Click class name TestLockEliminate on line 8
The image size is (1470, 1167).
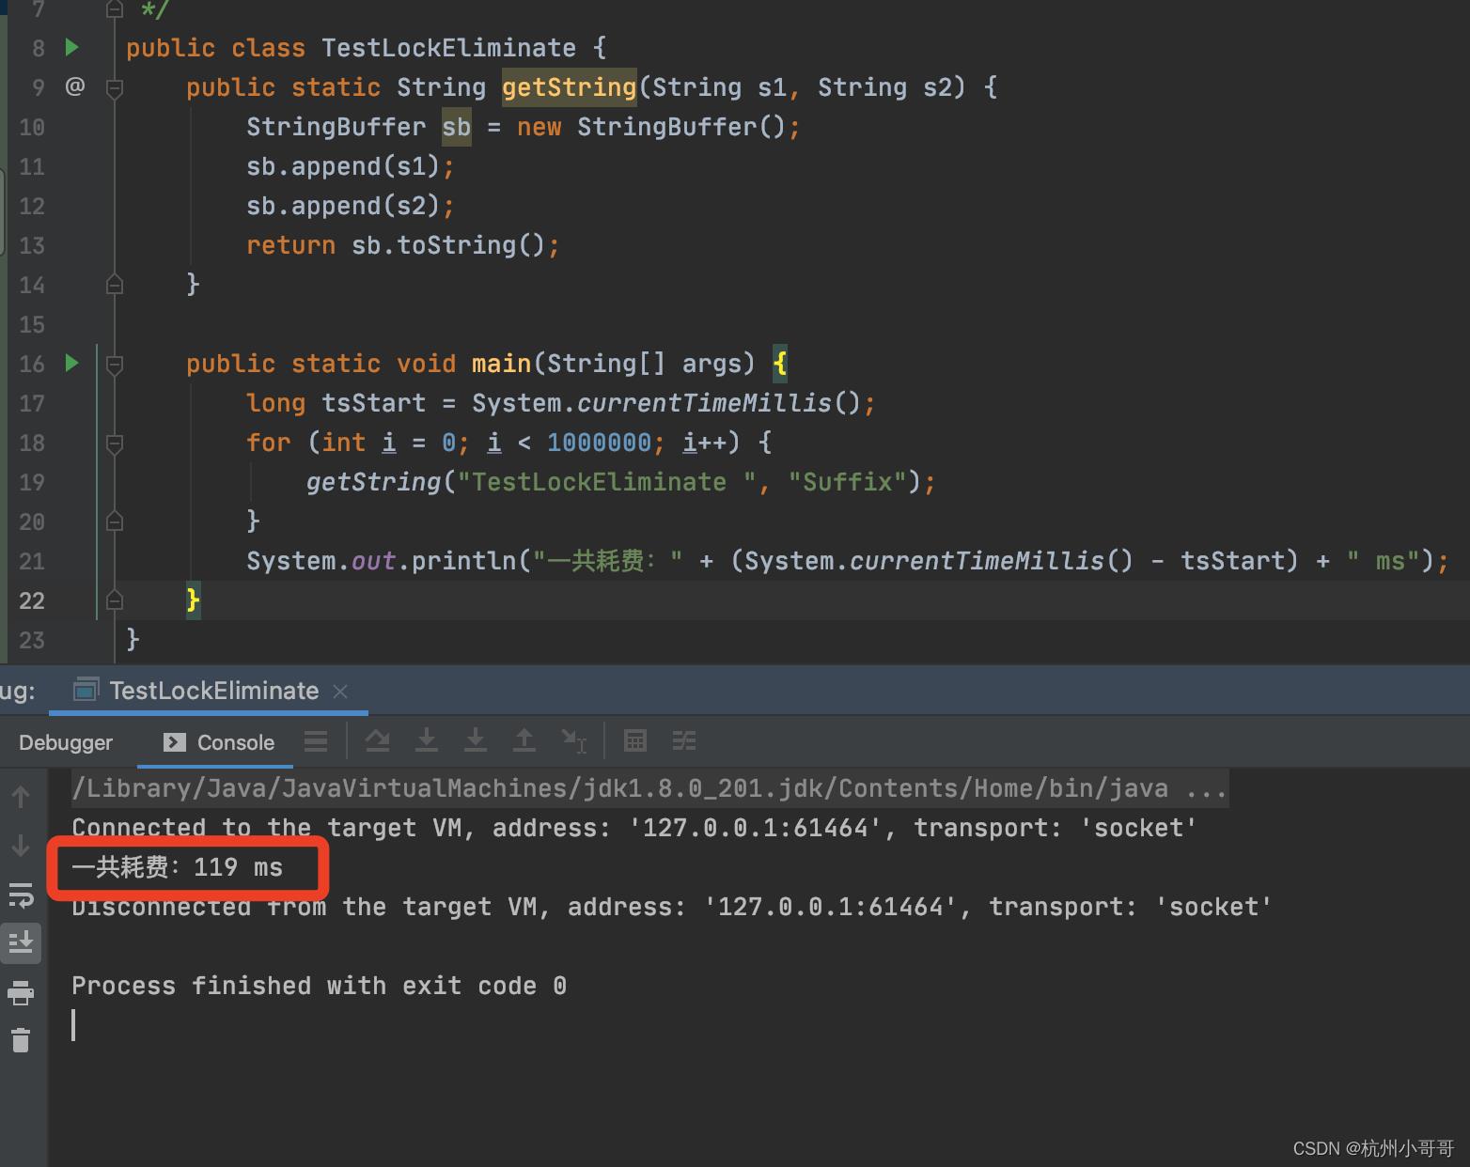coord(449,48)
